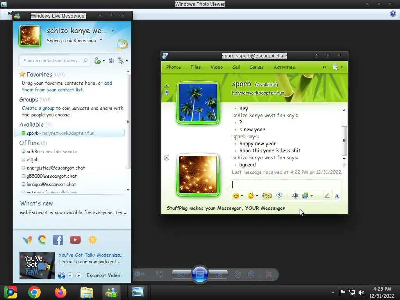
Task: Open the quick message dropdown arrow
Action: (x=101, y=39)
